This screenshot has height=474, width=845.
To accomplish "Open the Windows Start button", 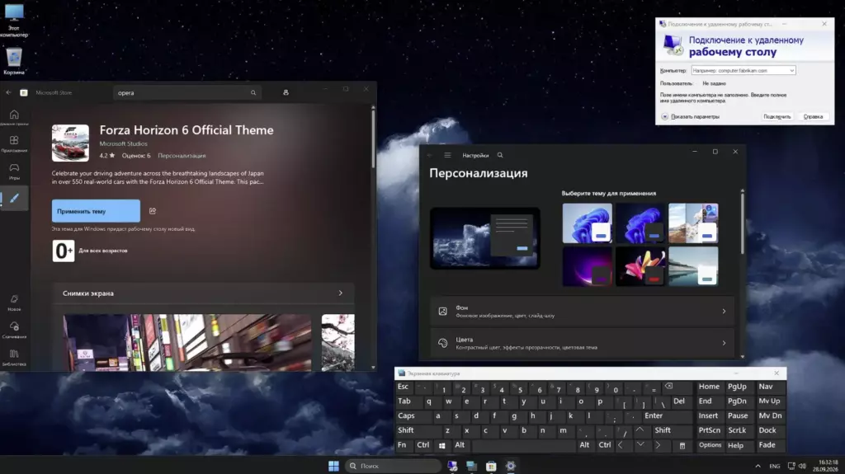I will coord(333,466).
